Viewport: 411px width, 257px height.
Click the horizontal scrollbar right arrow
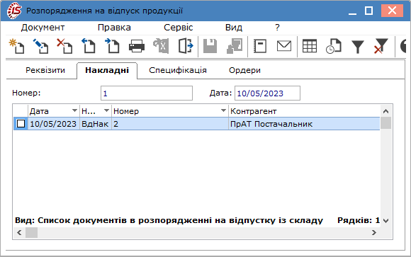[374, 233]
